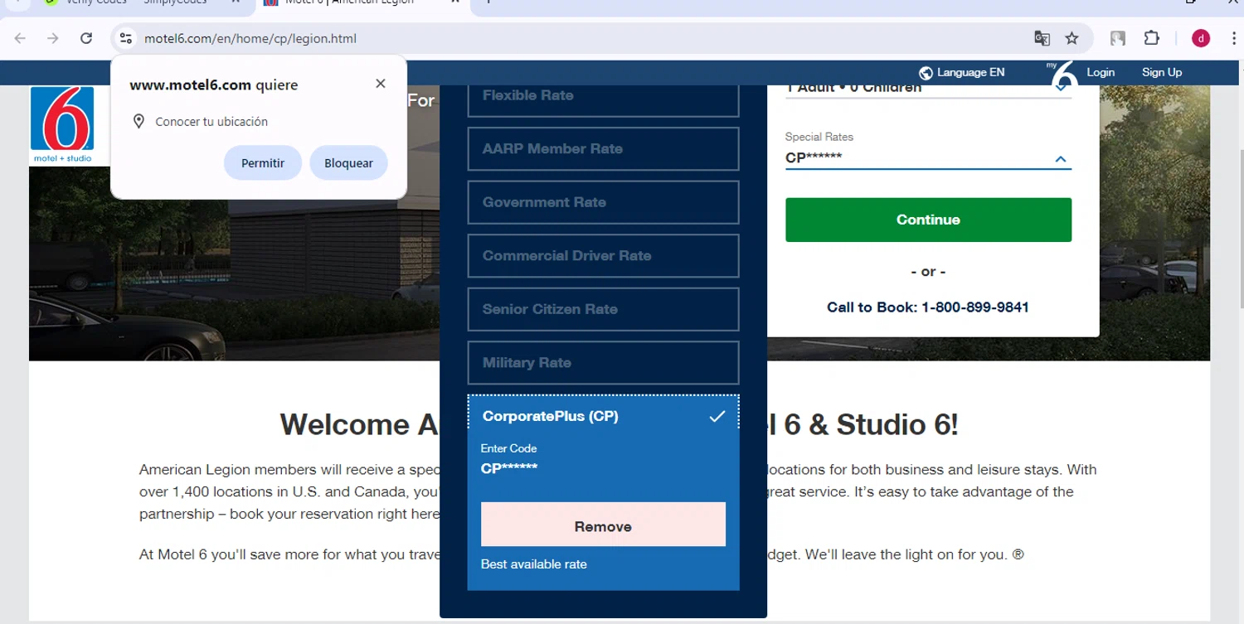The image size is (1244, 624).
Task: Collapse the Special Rates dropdown chevron
Action: pos(1061,159)
